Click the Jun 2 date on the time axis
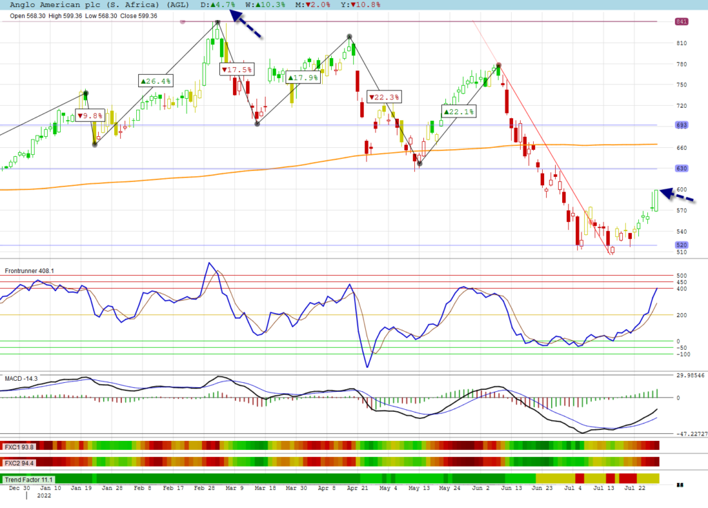Image resolution: width=708 pixels, height=508 pixels. (481, 488)
